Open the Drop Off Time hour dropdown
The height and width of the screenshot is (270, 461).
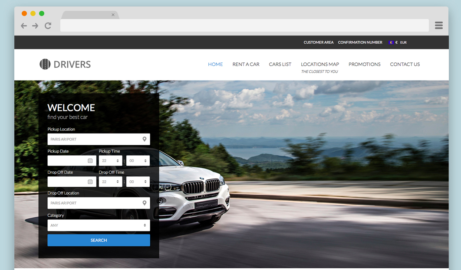tap(110, 182)
